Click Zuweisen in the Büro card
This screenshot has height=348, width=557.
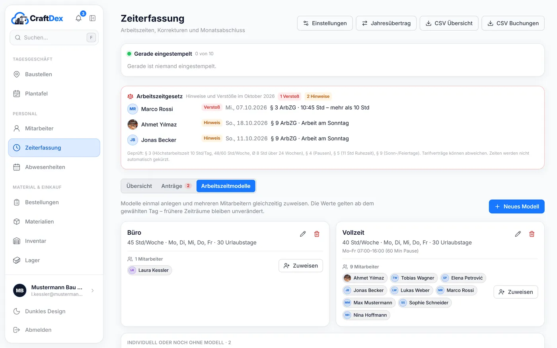pyautogui.click(x=301, y=266)
